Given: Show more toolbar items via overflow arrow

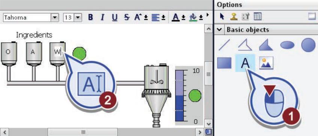Looking at the screenshot, I should pos(207,15).
